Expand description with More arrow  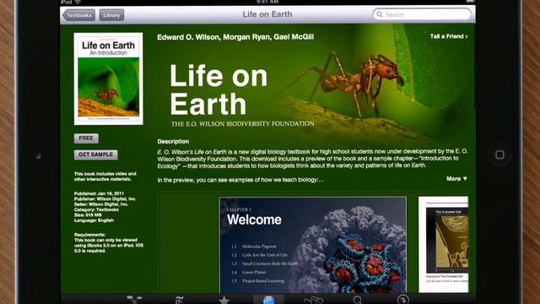click(x=456, y=178)
